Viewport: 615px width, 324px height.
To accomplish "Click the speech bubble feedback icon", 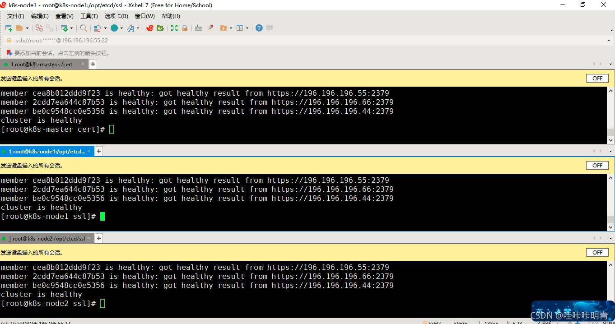I will tap(270, 28).
